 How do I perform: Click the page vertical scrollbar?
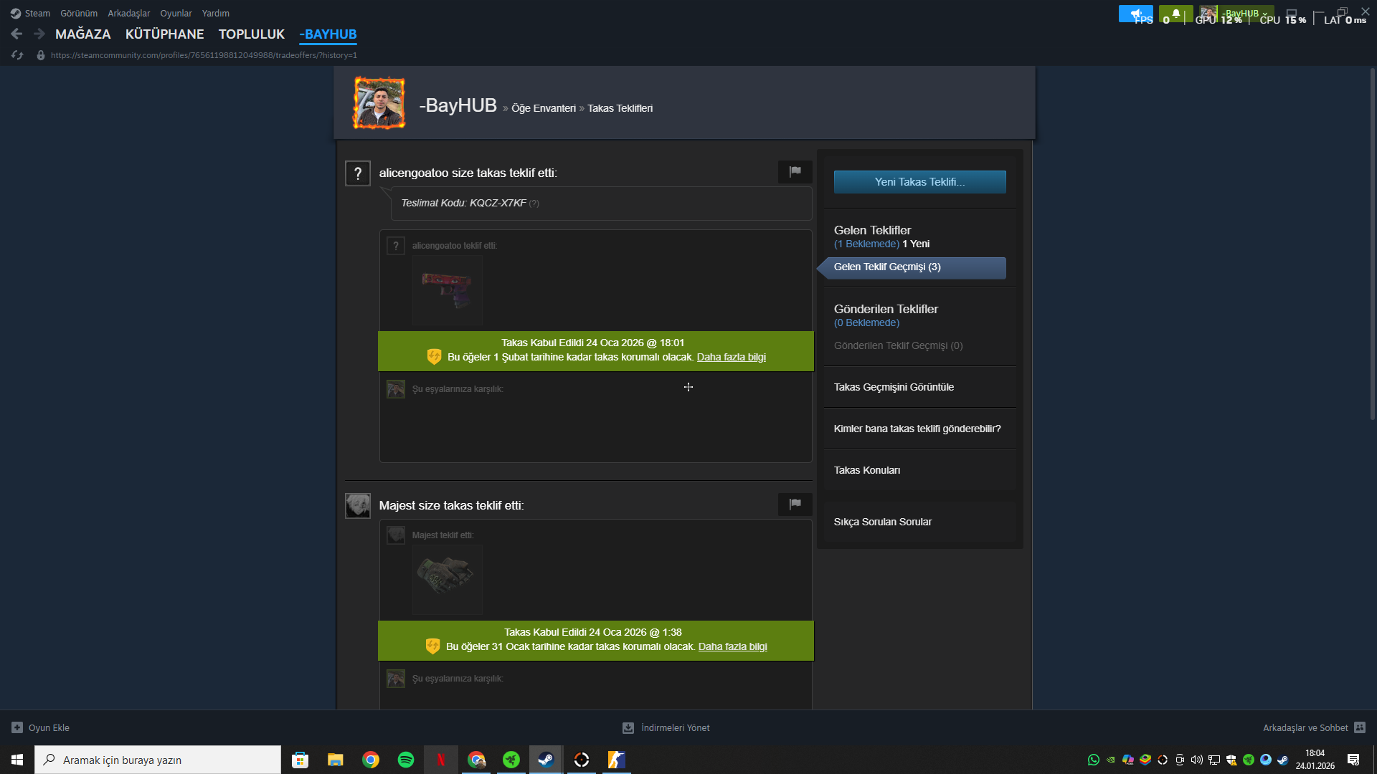click(1373, 244)
